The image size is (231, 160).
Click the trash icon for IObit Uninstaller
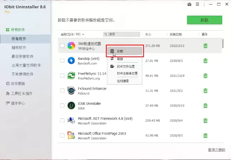(205, 106)
